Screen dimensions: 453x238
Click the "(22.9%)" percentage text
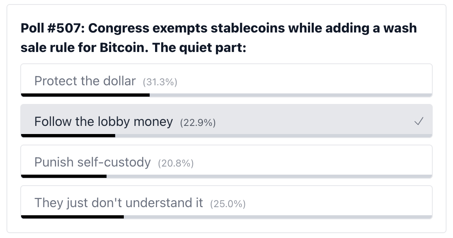[198, 122]
